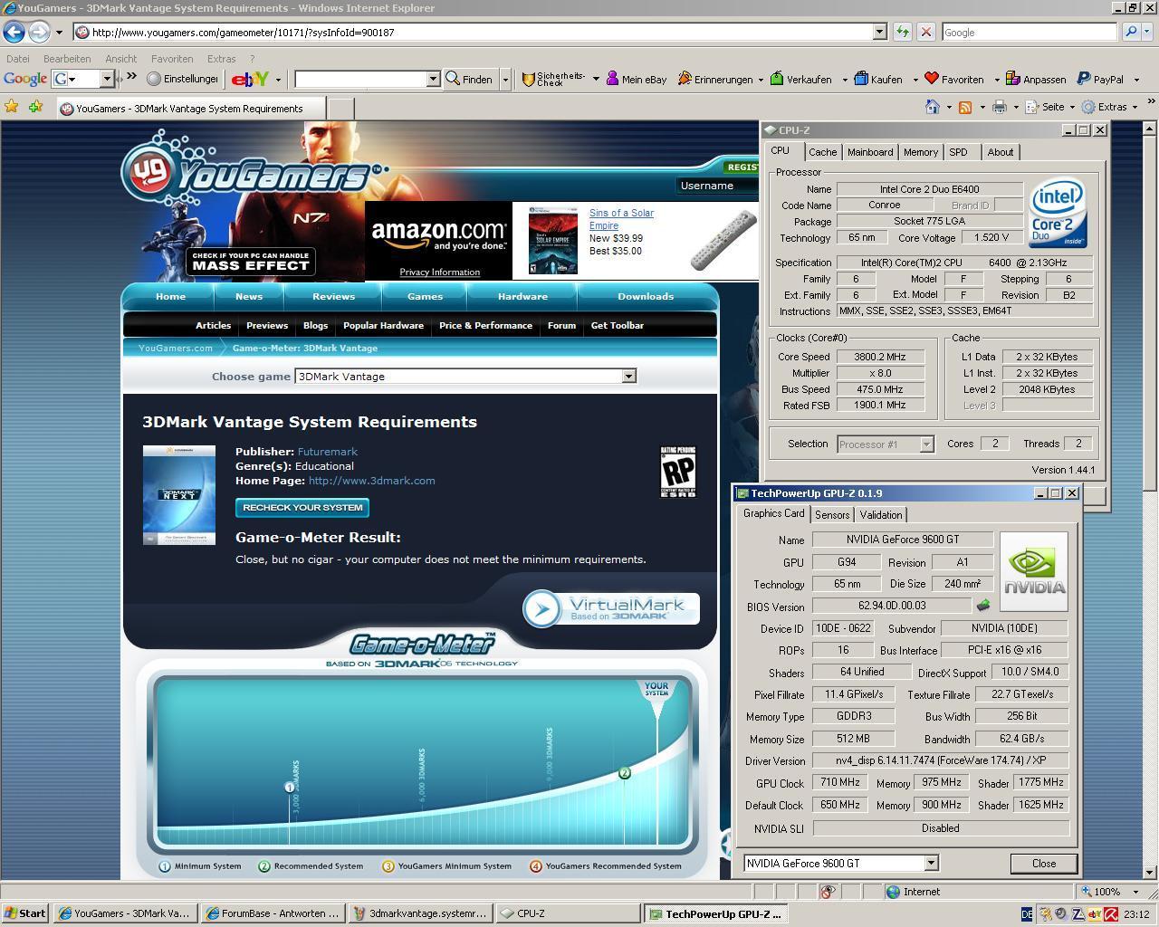The width and height of the screenshot is (1159, 927).
Task: Click the Google logo in Google toolbar
Action: pos(25,79)
